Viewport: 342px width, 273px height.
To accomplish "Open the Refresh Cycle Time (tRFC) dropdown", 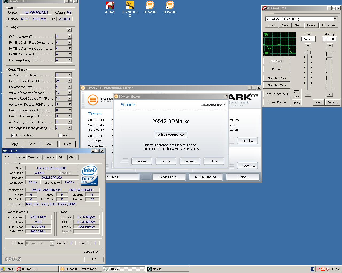I will (69, 81).
